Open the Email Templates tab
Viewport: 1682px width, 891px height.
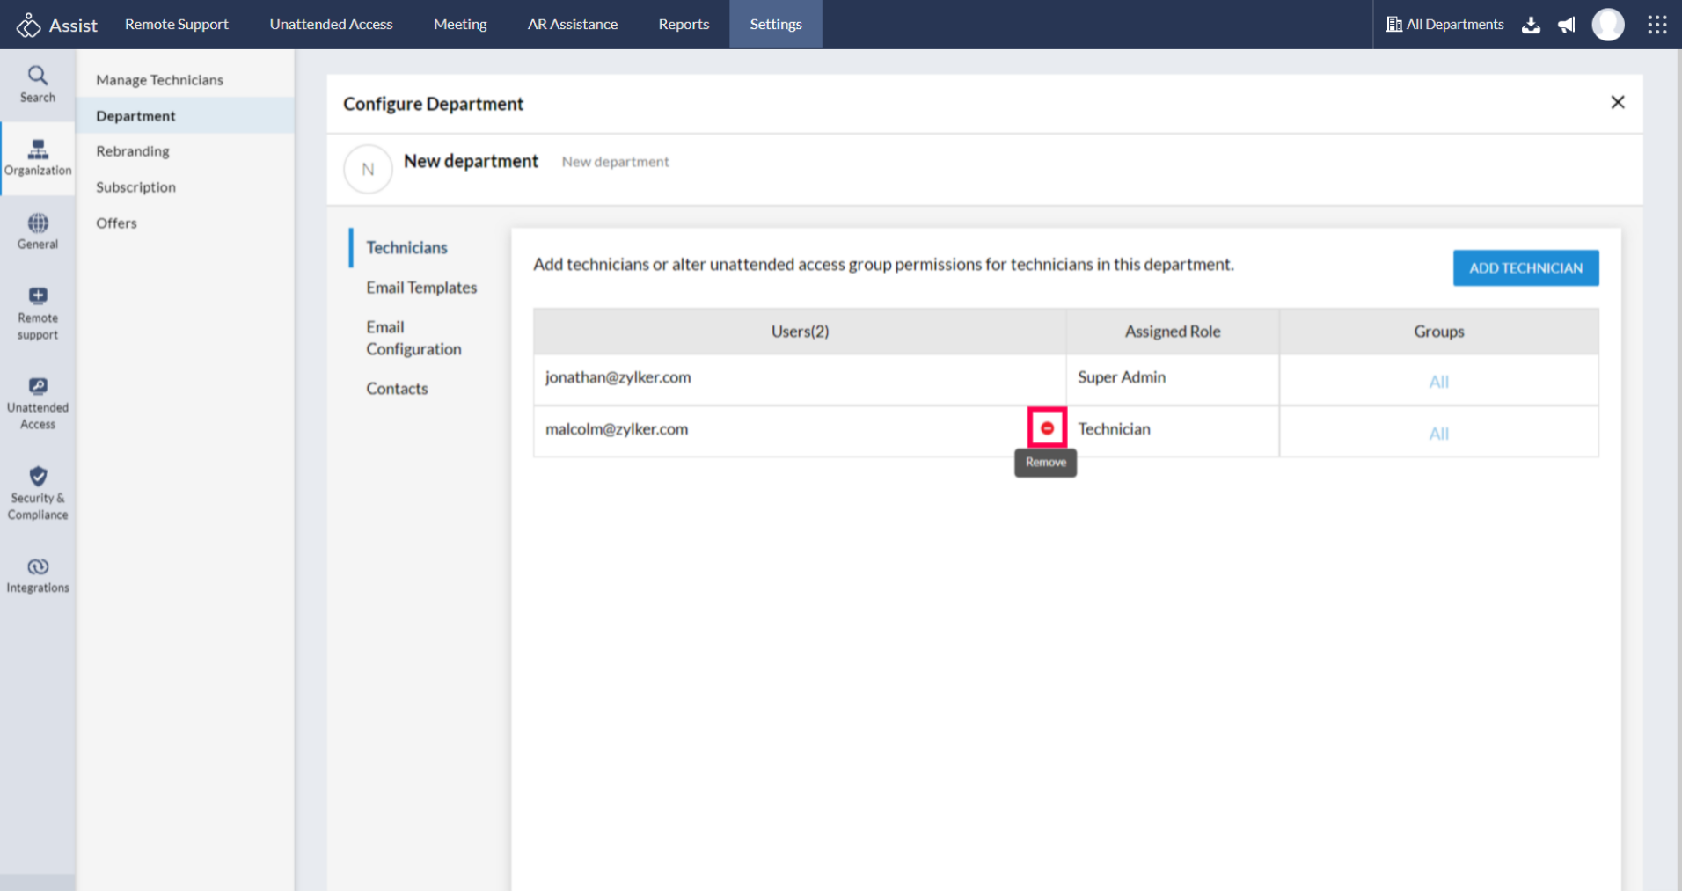pyautogui.click(x=421, y=288)
